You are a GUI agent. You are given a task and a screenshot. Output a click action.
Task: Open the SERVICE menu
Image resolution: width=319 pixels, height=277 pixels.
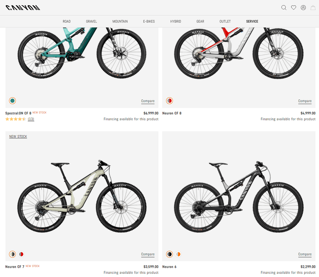pos(252,21)
